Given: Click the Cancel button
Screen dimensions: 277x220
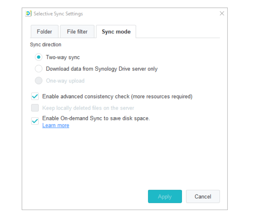Looking at the screenshot, I should click(203, 197).
